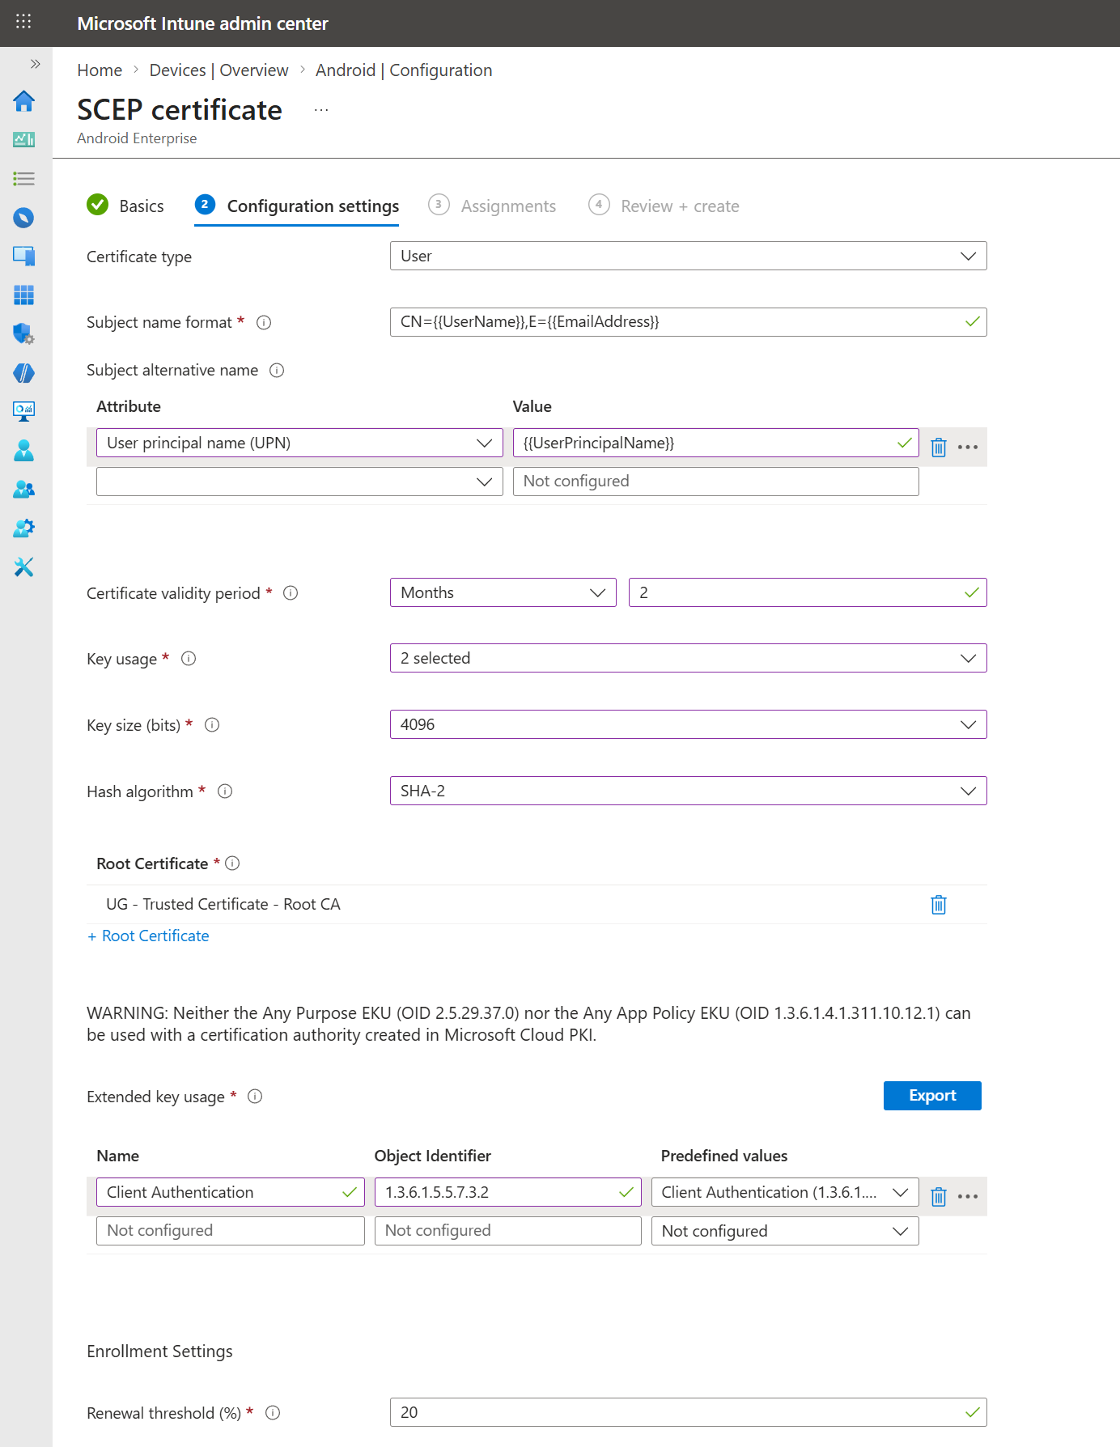Edit Client Authentication name field
The image size is (1120, 1447).
[x=231, y=1192]
